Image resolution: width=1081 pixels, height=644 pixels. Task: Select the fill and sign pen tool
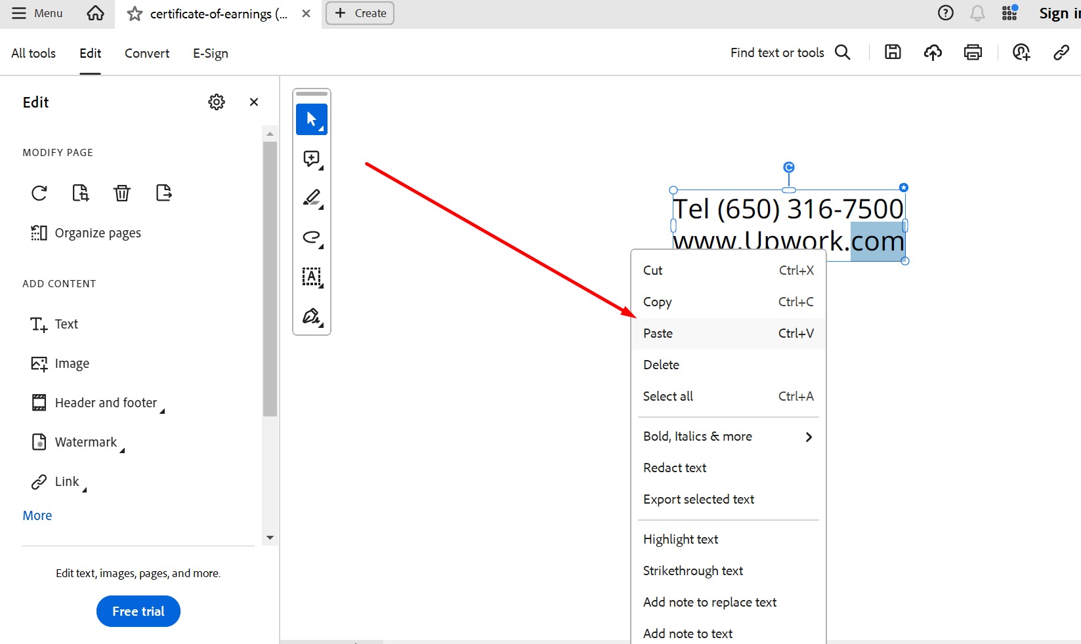tap(312, 316)
